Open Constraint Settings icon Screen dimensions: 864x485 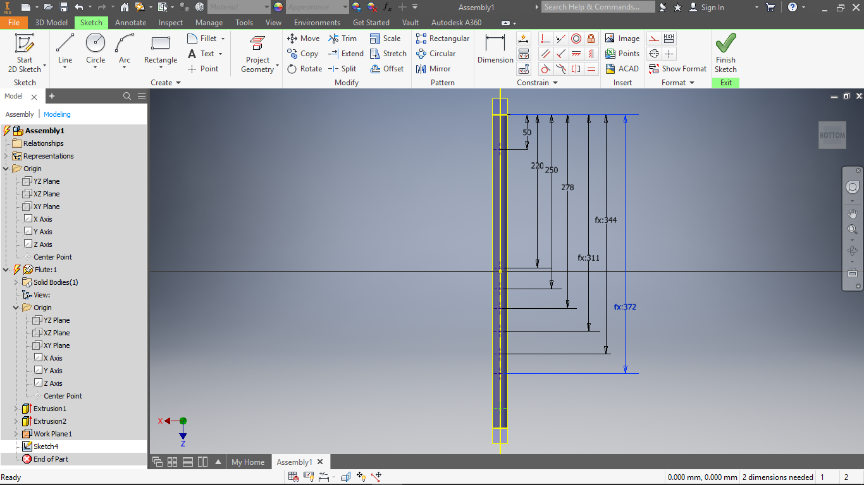point(524,69)
